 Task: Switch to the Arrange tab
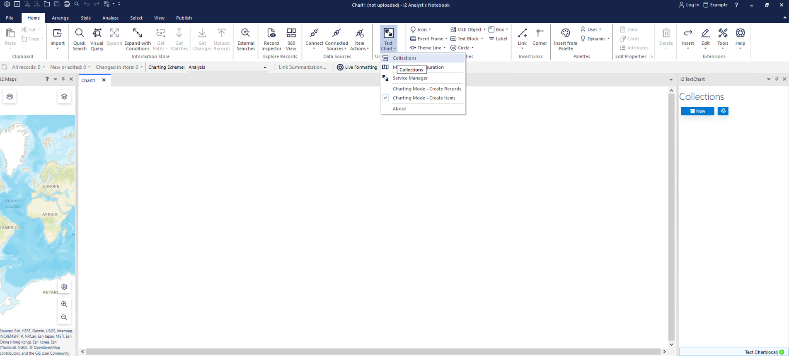(x=60, y=18)
